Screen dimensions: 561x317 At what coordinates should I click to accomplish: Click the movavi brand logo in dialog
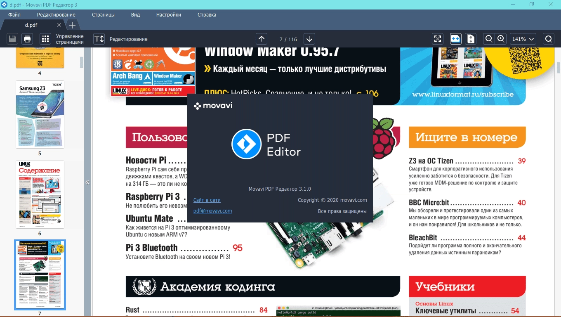pos(213,106)
